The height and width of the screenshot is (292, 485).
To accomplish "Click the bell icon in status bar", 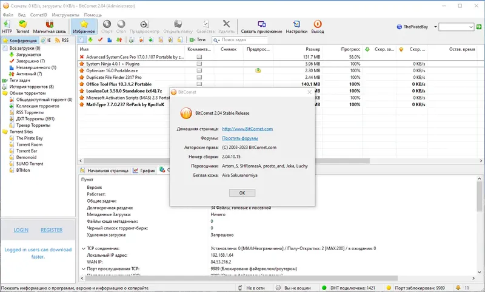I will click(x=458, y=288).
